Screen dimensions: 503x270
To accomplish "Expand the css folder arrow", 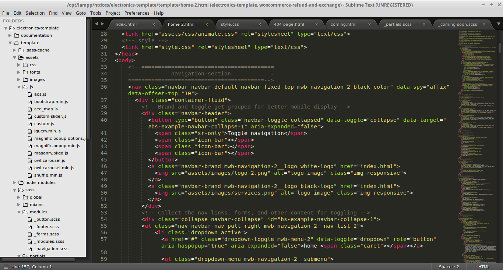I will pos(19,65).
